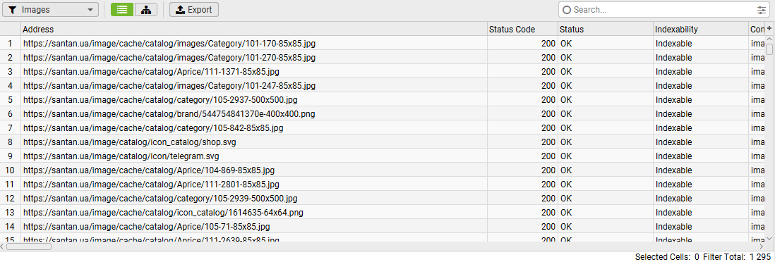Click the scroll right arrow at bottom

coord(760,246)
